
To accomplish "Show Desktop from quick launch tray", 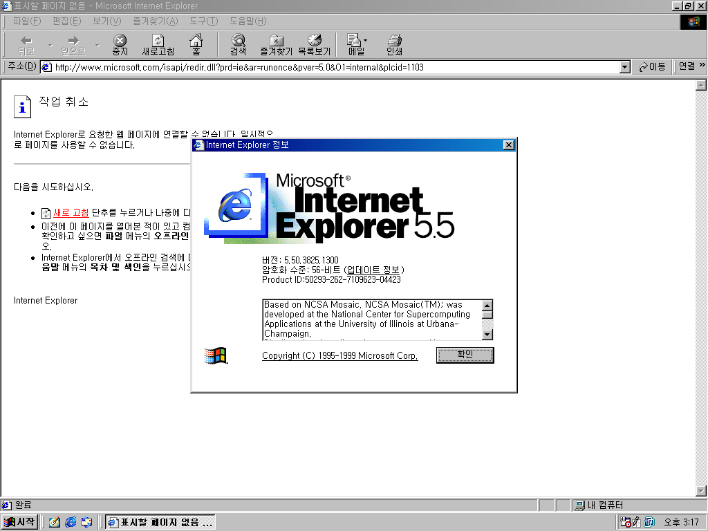I will pyautogui.click(x=54, y=522).
